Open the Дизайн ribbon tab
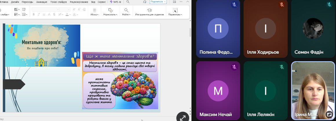The image size is (336, 121). (15, 2)
